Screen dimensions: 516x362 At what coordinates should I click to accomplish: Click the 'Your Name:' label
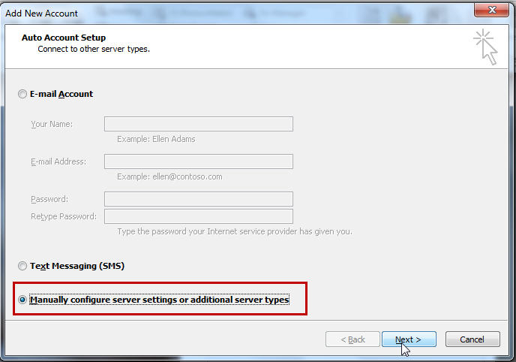point(52,124)
